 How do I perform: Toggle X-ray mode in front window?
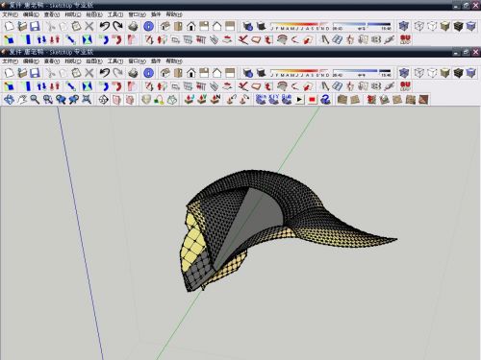click(404, 73)
